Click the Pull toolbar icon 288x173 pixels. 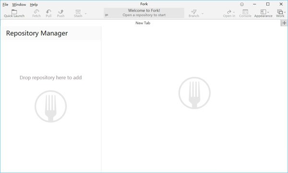point(48,12)
